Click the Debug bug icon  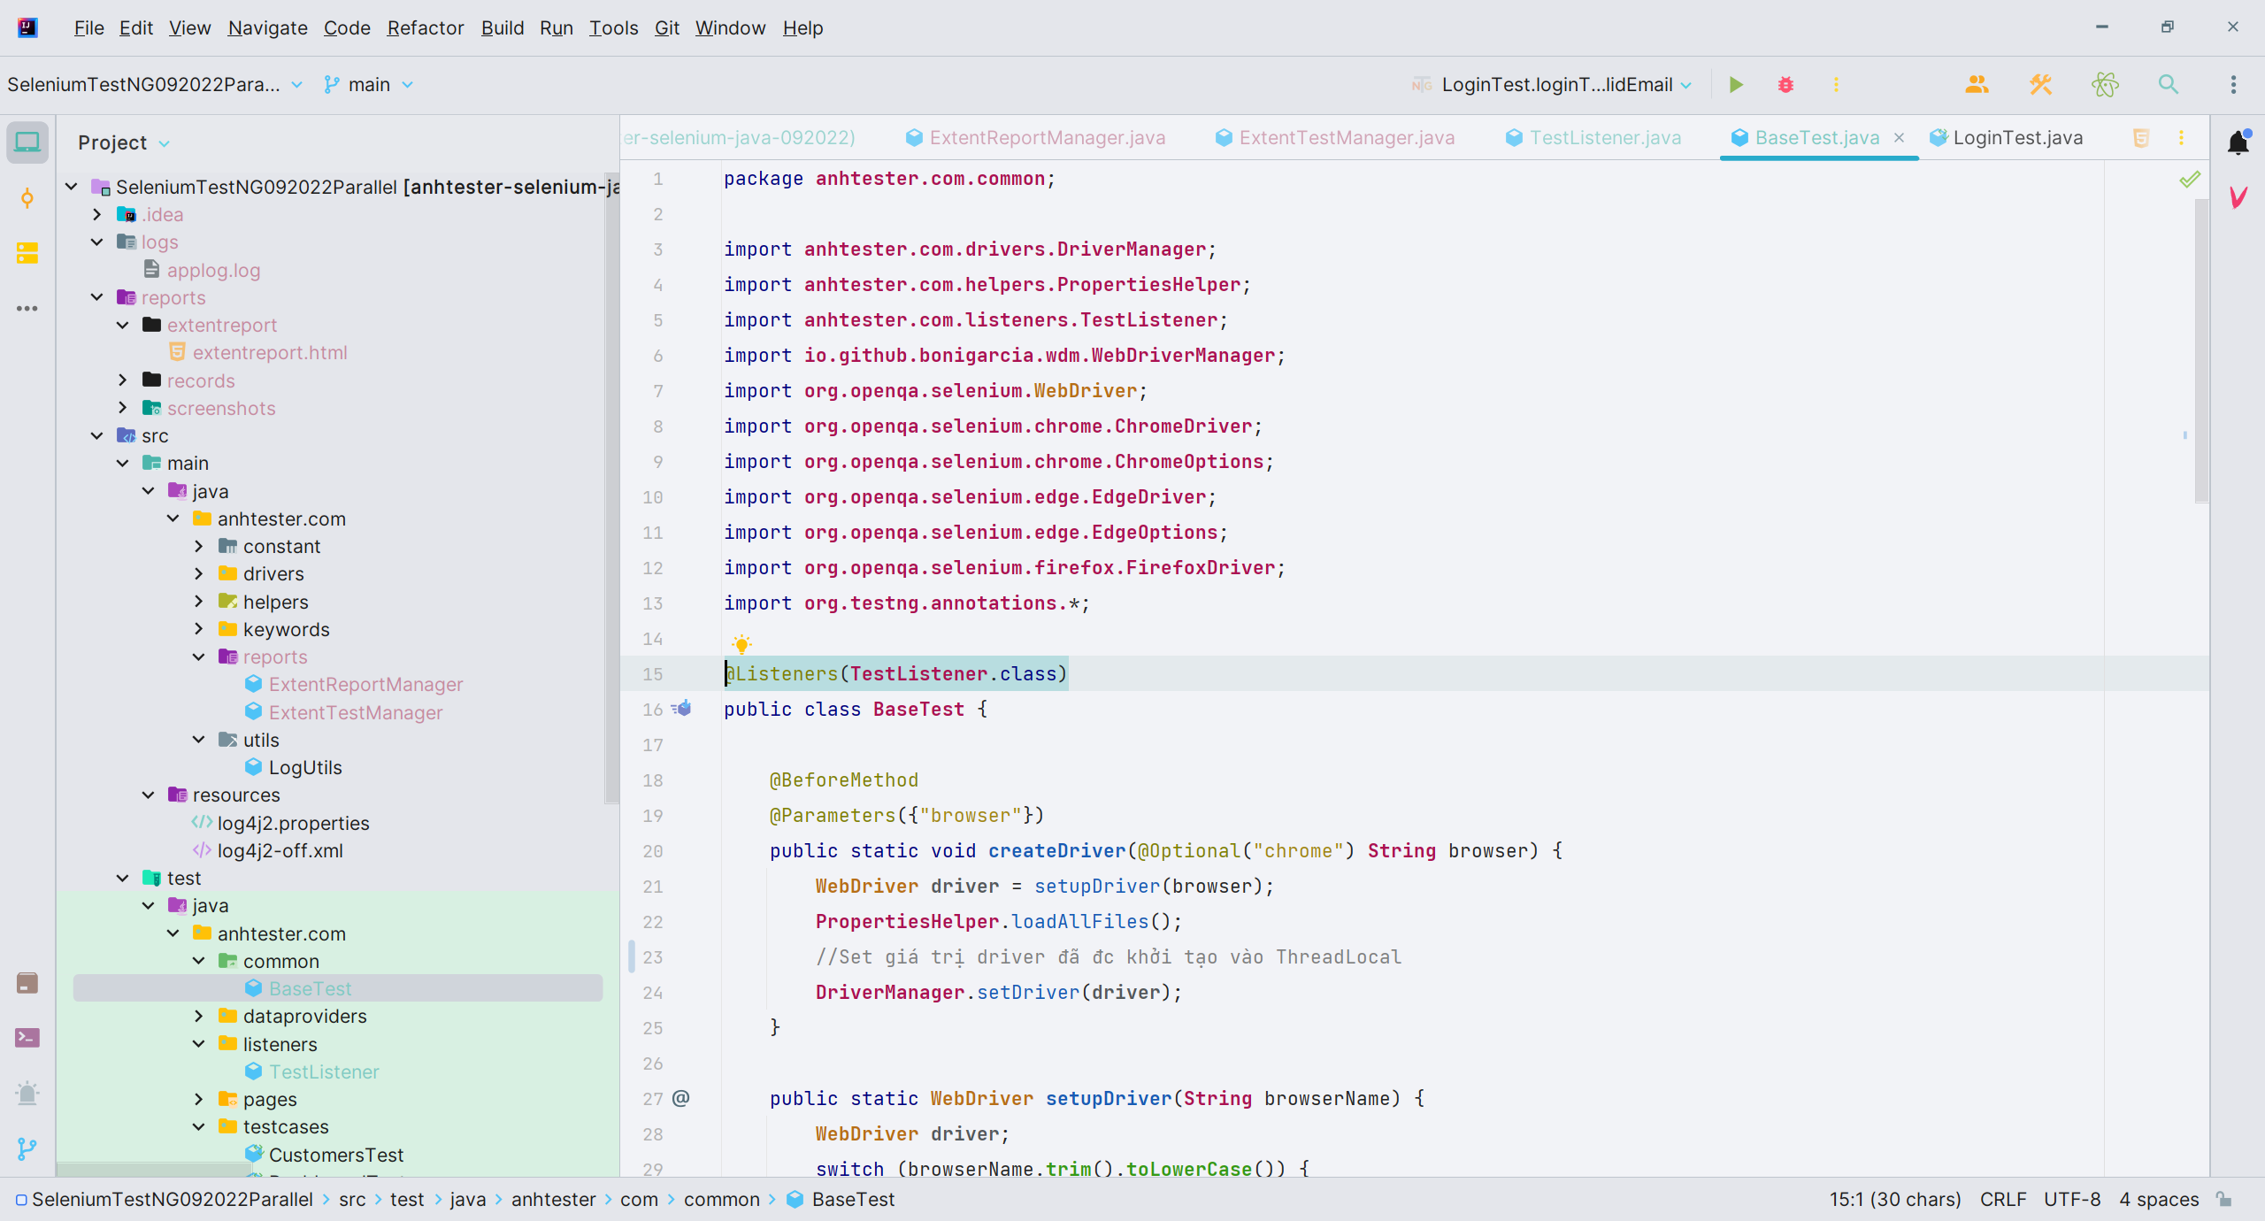pyautogui.click(x=1785, y=85)
